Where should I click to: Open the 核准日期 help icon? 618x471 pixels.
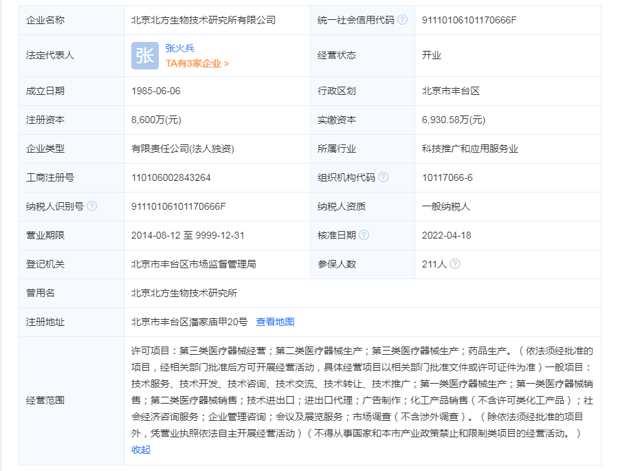point(364,234)
